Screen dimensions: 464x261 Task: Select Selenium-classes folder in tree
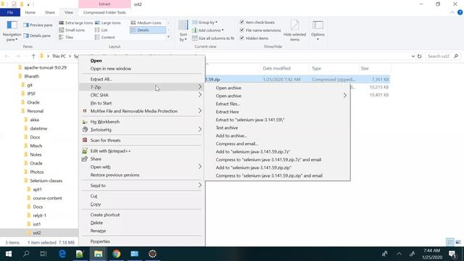coord(46,181)
